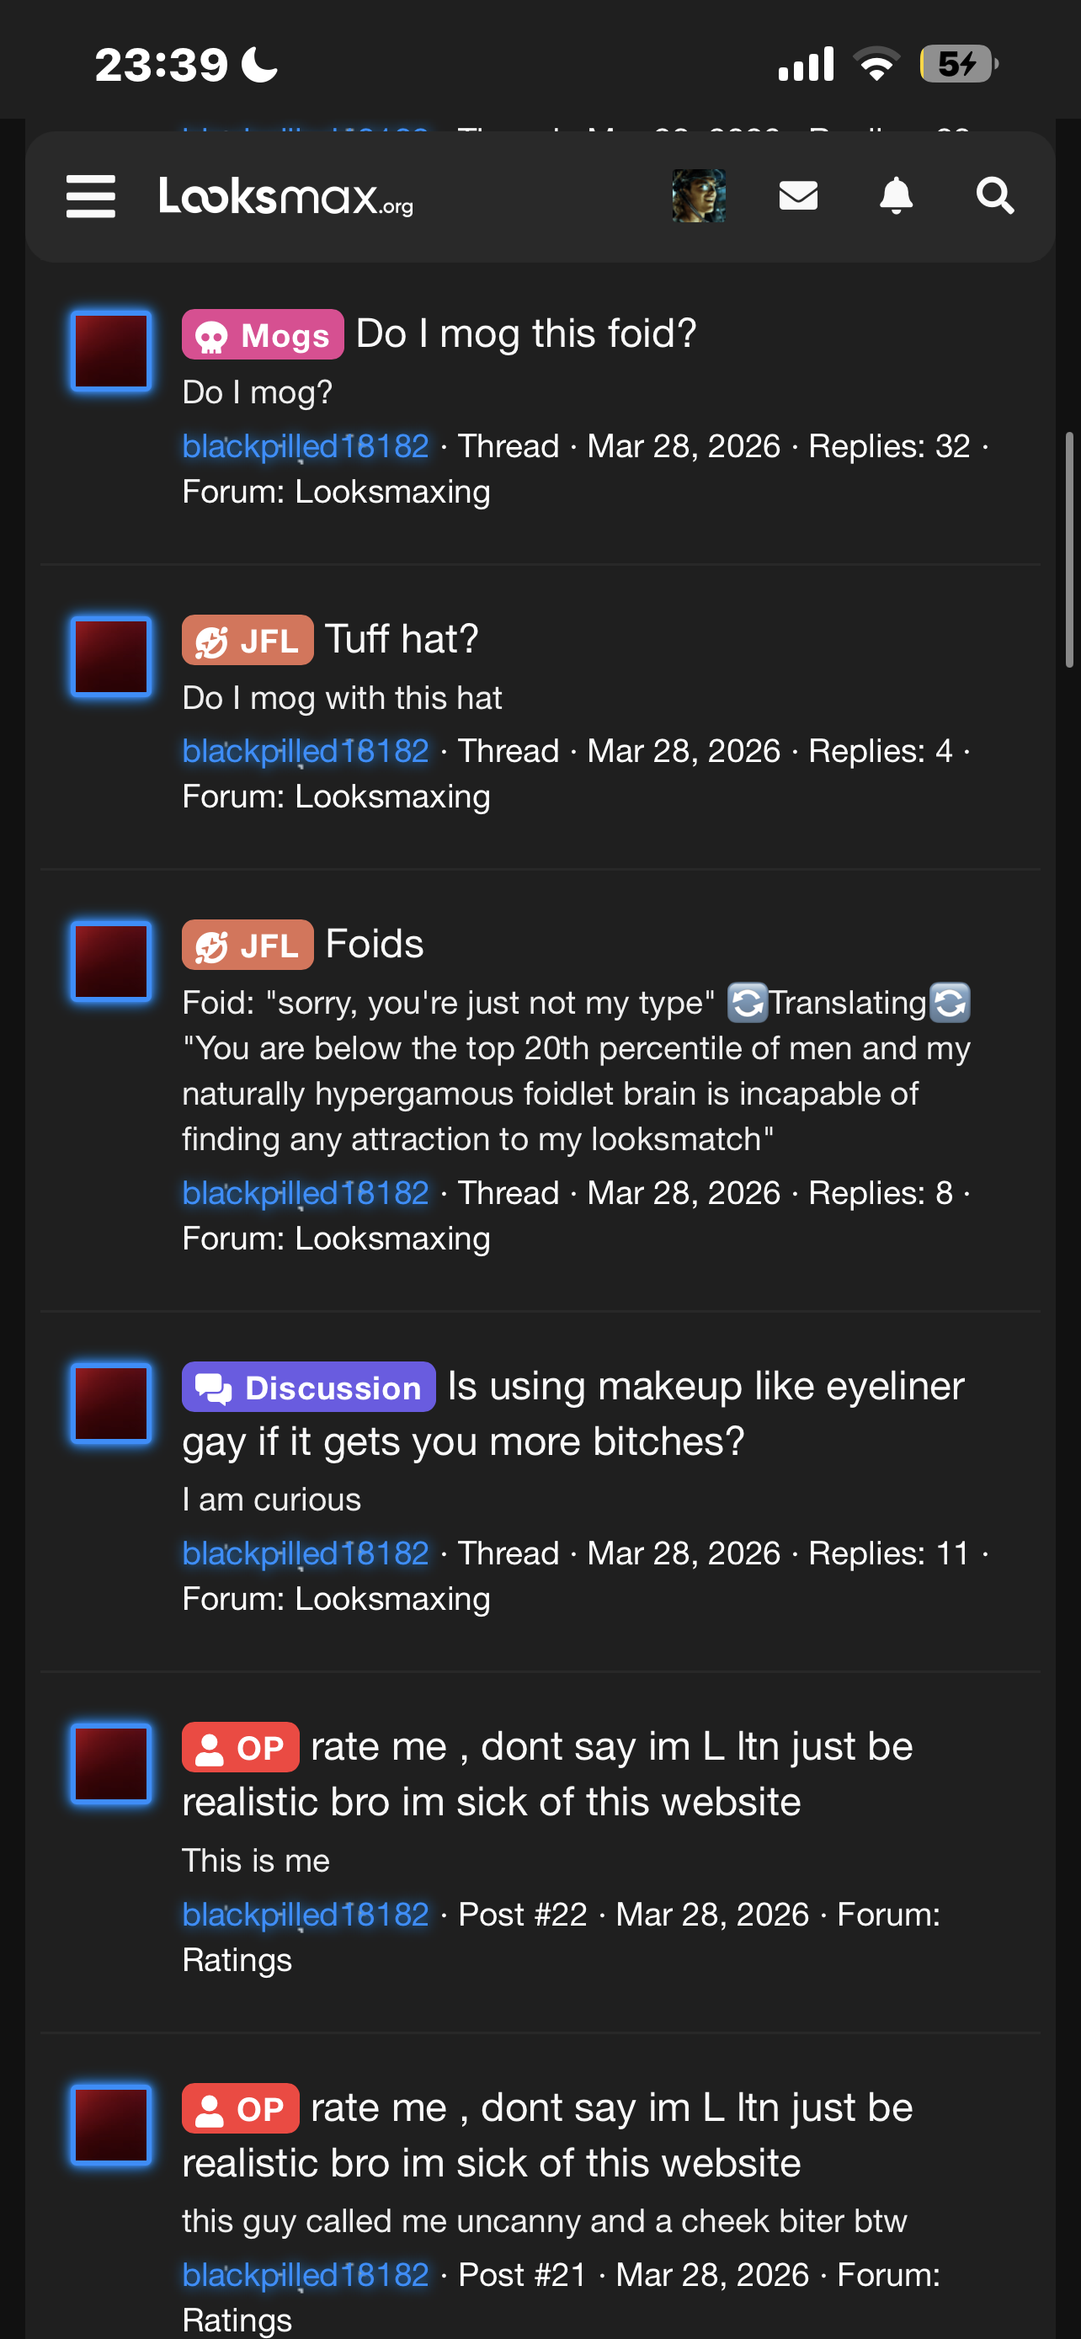Image resolution: width=1081 pixels, height=2339 pixels.
Task: Click red avatar beside Discussion thread
Action: [x=111, y=1403]
